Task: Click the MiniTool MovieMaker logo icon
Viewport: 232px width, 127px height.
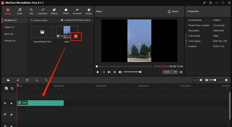Action: pyautogui.click(x=3, y=3)
